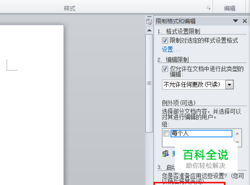This screenshot has height=185, width=250.
Task: Click the 例外项(可选) heading
Action: click(x=178, y=103)
